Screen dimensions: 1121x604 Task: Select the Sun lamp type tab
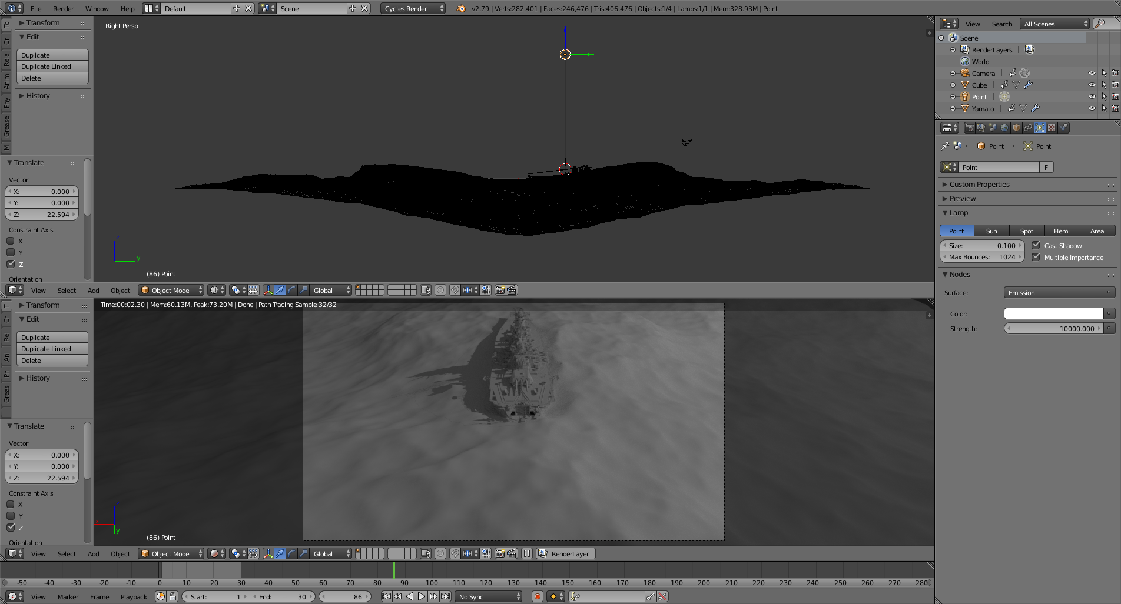coord(991,231)
